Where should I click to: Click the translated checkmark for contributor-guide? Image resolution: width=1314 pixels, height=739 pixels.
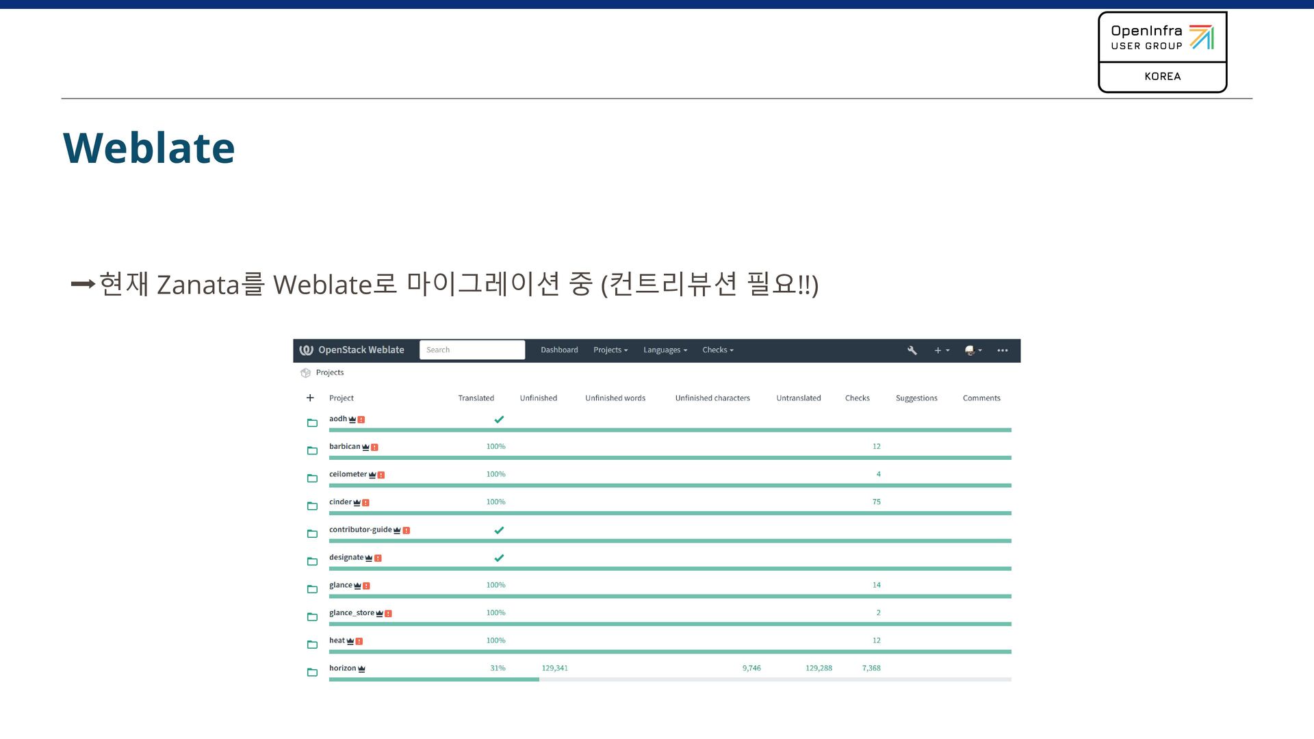pos(499,530)
